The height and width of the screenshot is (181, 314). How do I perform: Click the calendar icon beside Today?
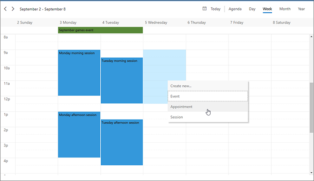coord(205,9)
